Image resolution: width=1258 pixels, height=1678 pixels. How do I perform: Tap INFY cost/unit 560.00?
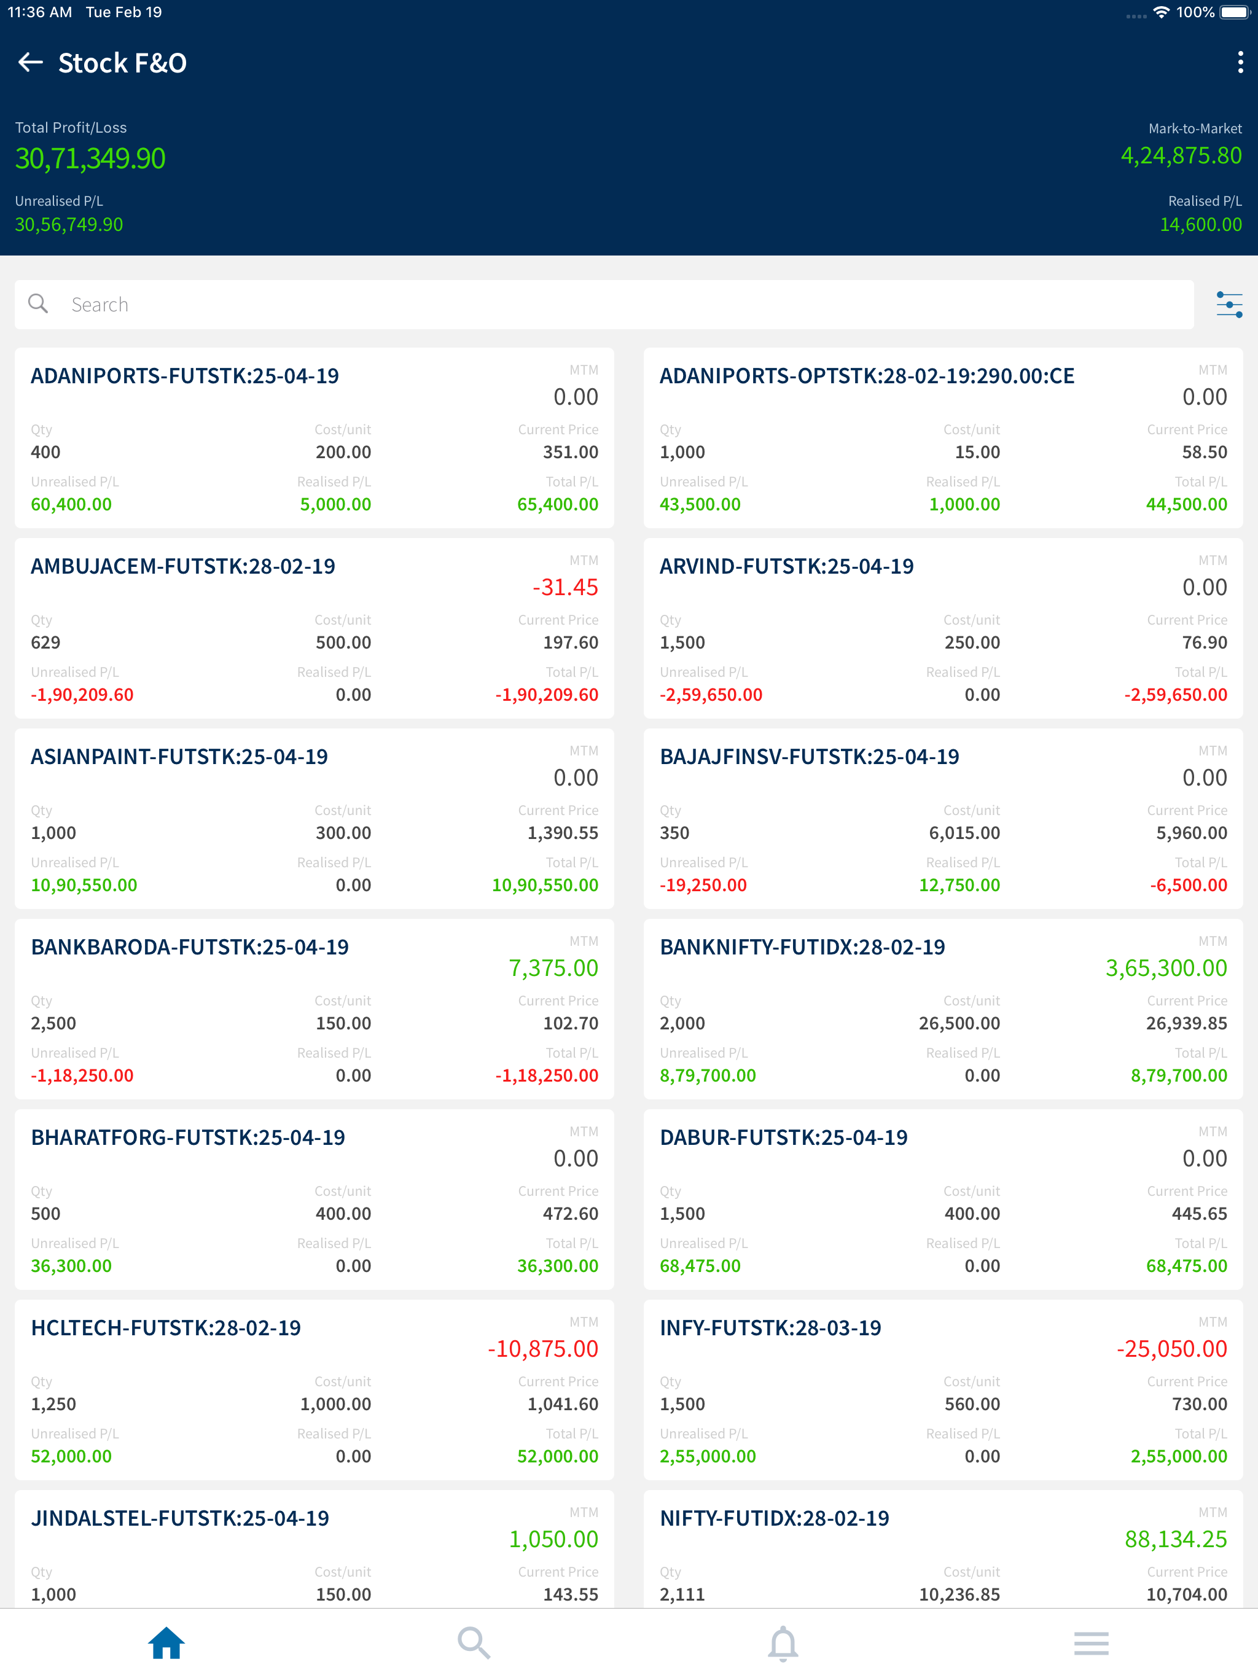(972, 1404)
